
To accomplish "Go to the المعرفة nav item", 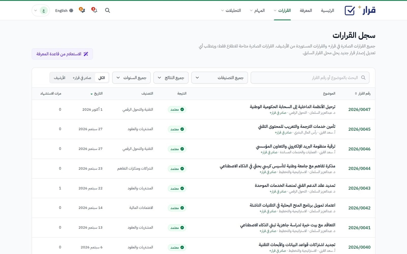I will [x=306, y=10].
